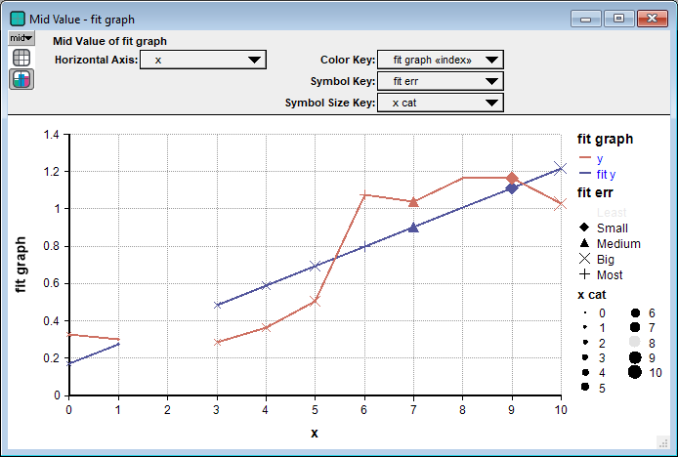Click 'Mid Value of fit graph' title
The image size is (678, 457).
click(x=109, y=41)
